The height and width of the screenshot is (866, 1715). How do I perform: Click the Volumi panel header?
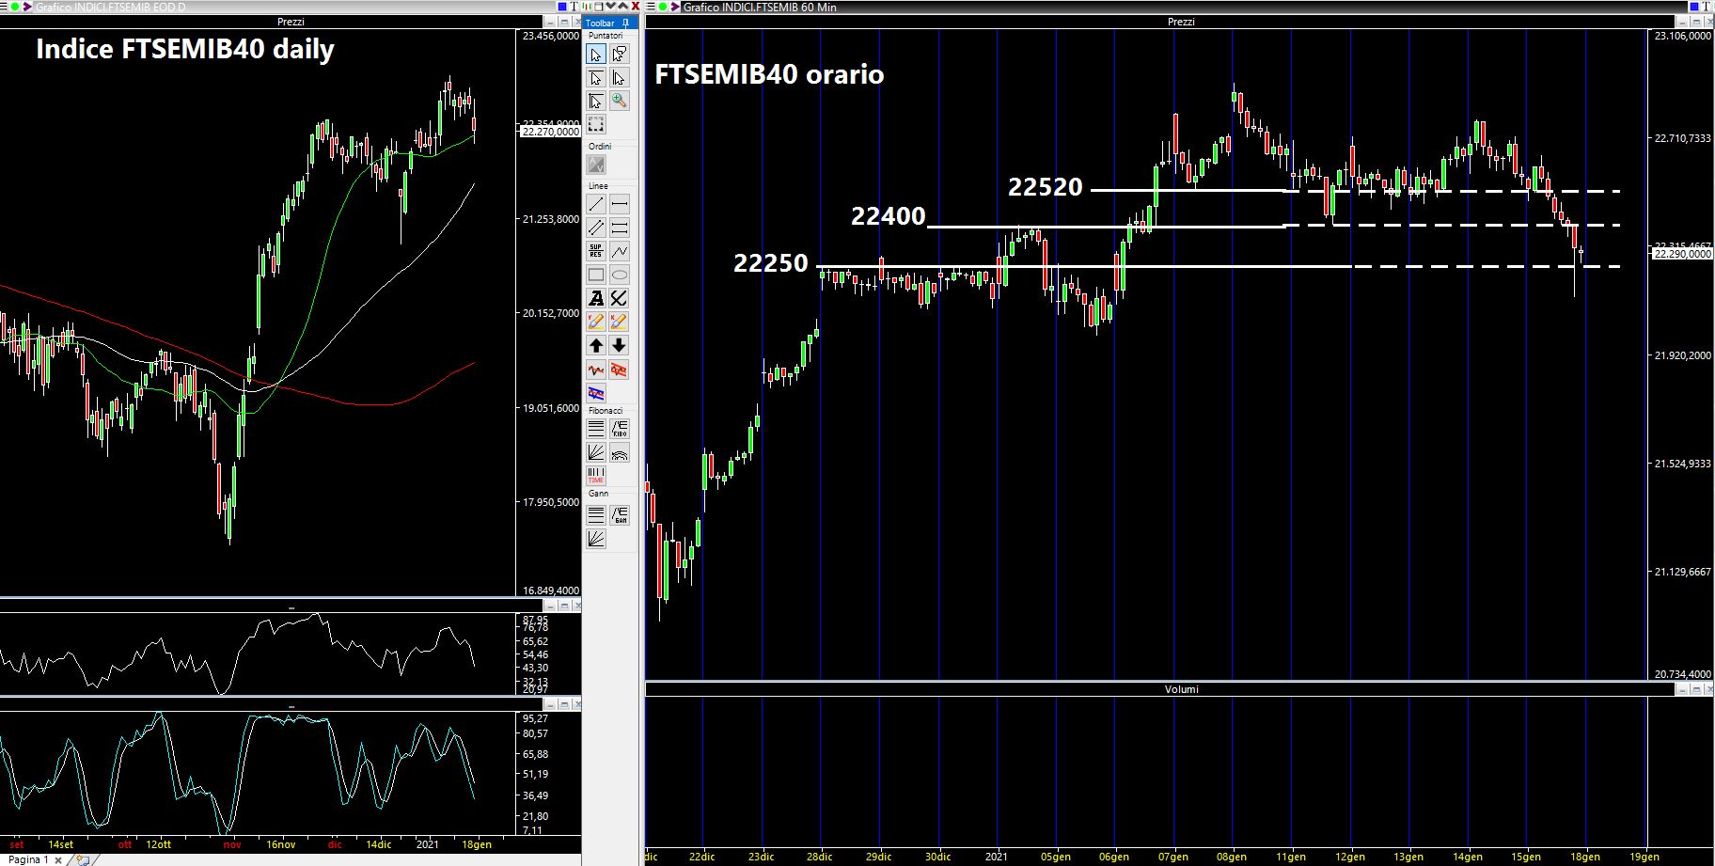coord(1181,689)
